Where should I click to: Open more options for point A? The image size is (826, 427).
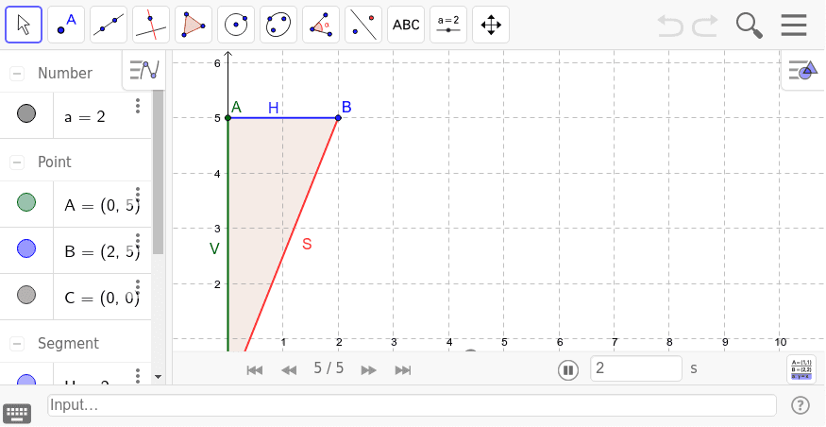pos(138,195)
